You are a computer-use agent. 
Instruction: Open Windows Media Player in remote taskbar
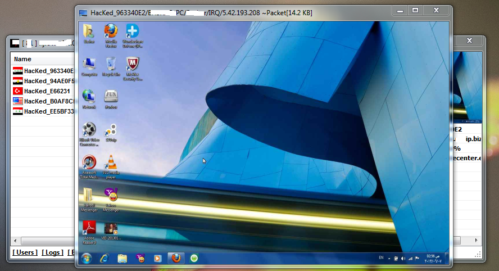(157, 258)
